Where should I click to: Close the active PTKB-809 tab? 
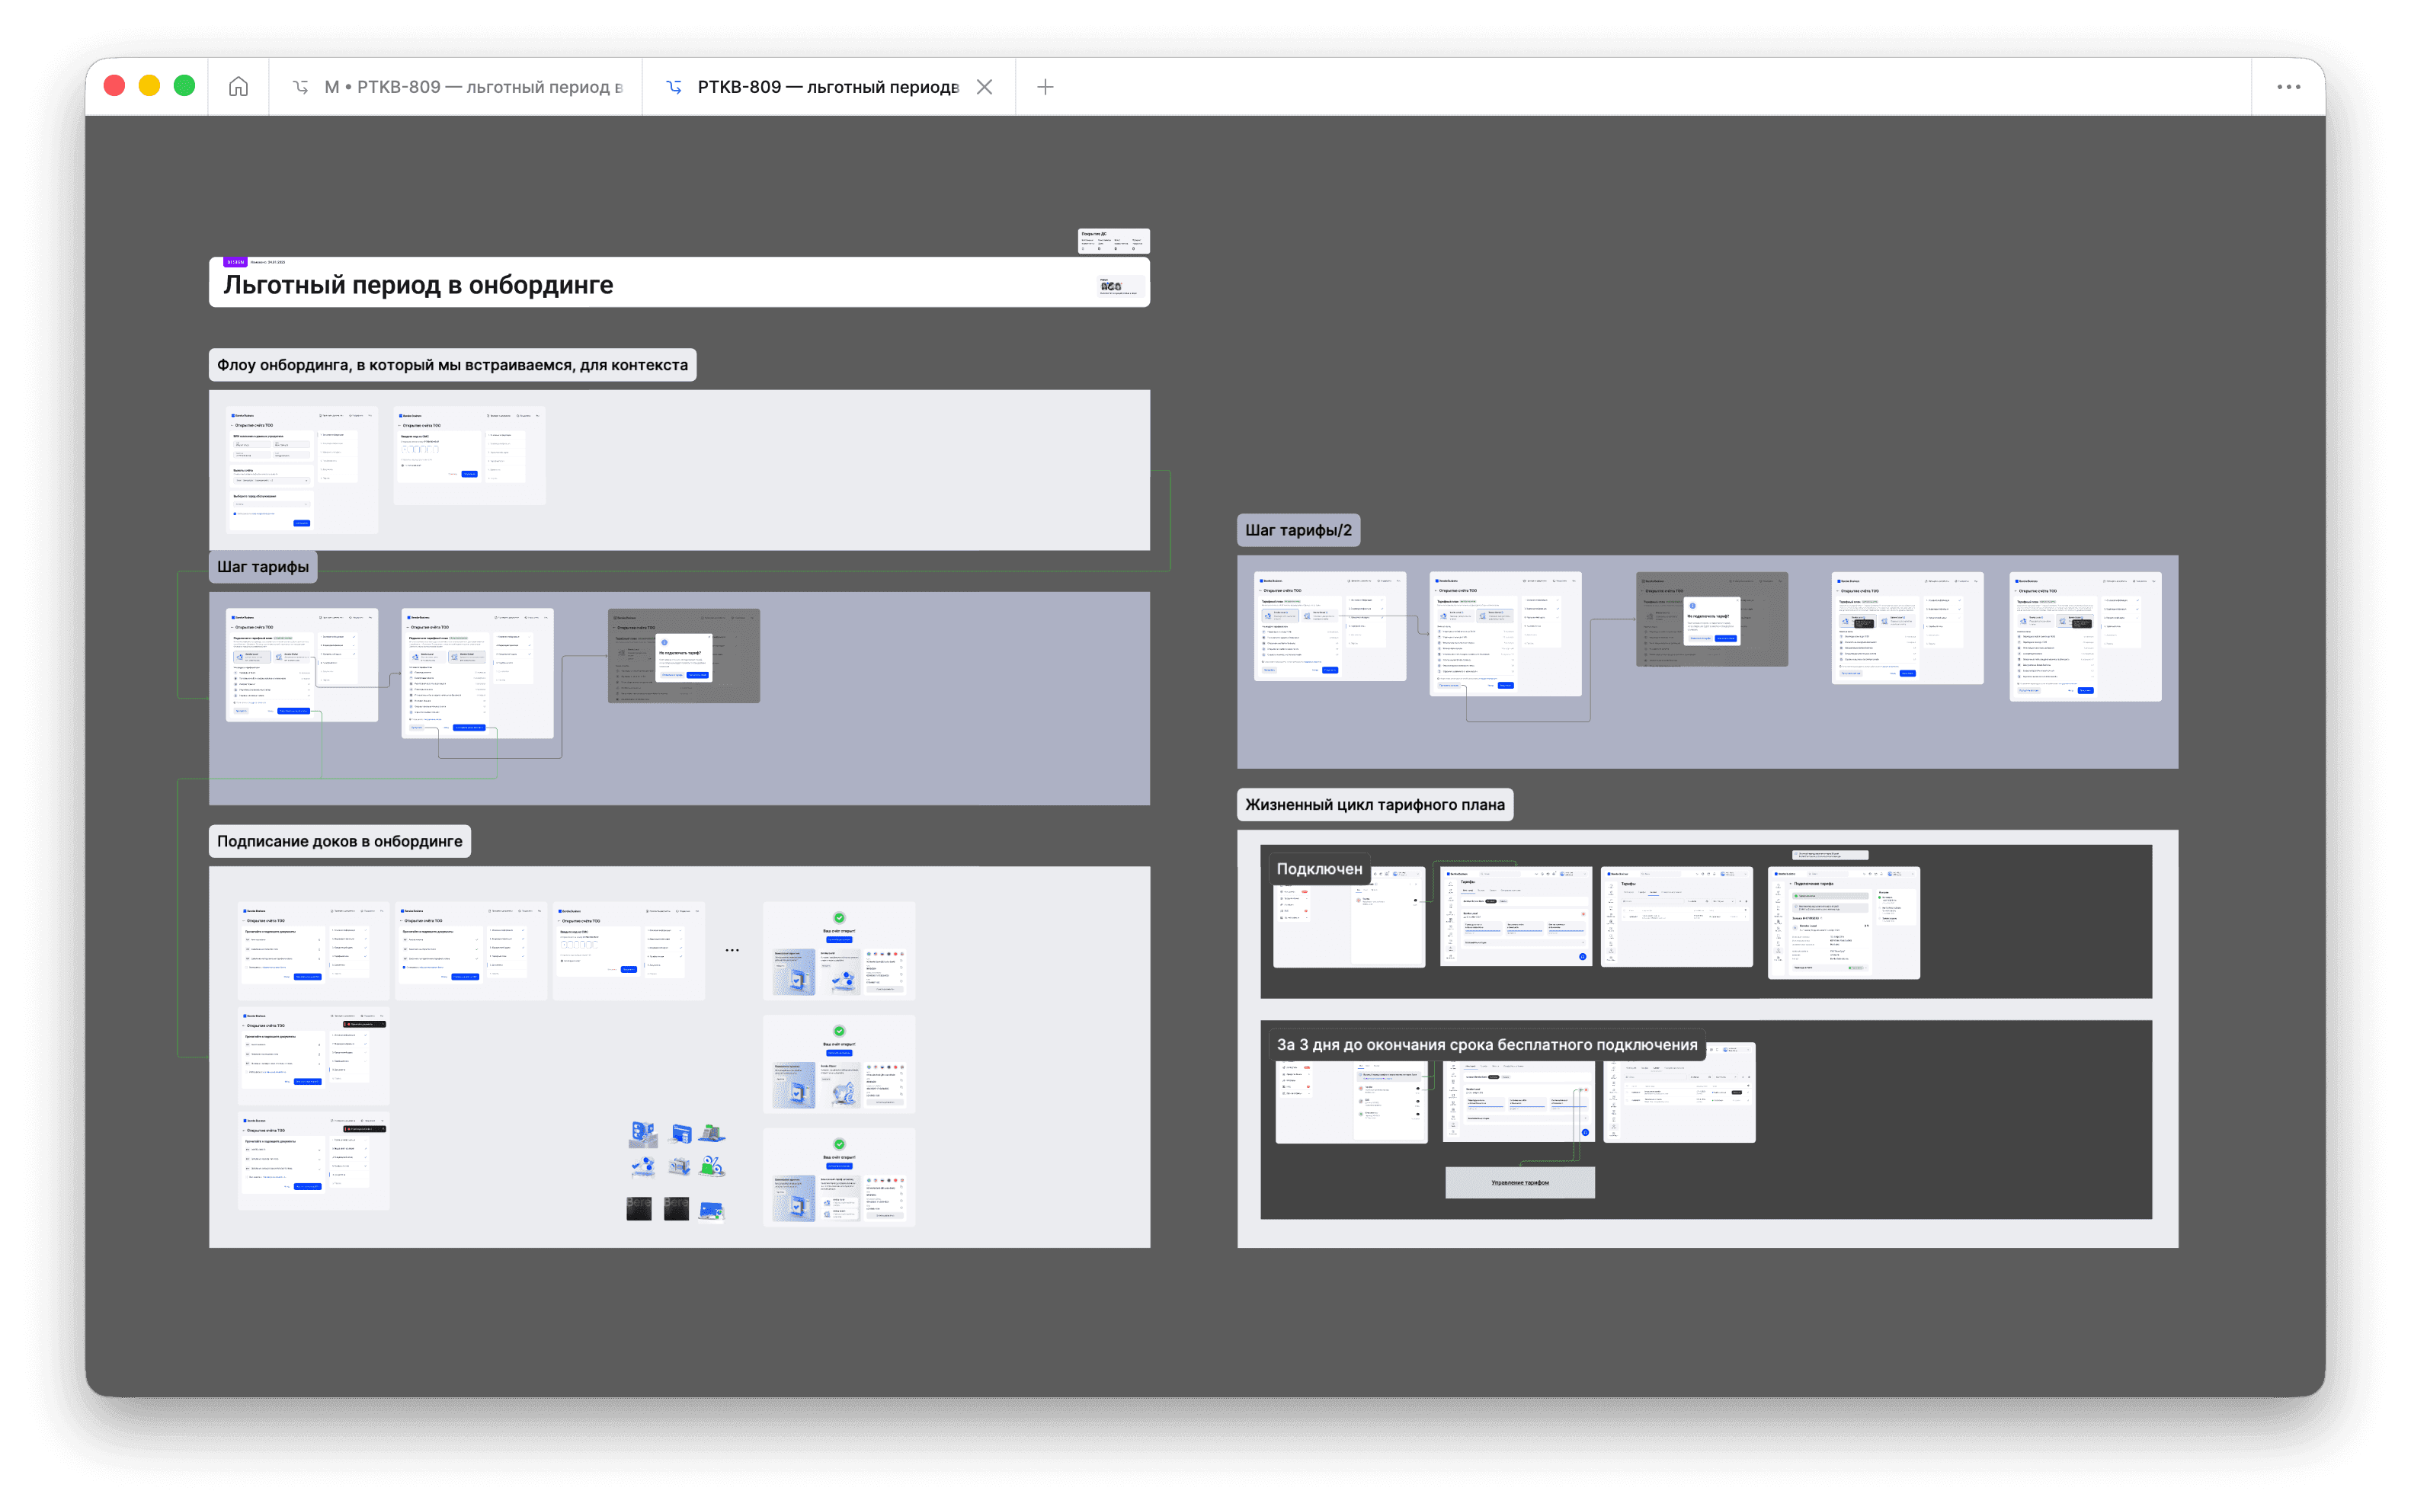click(984, 87)
